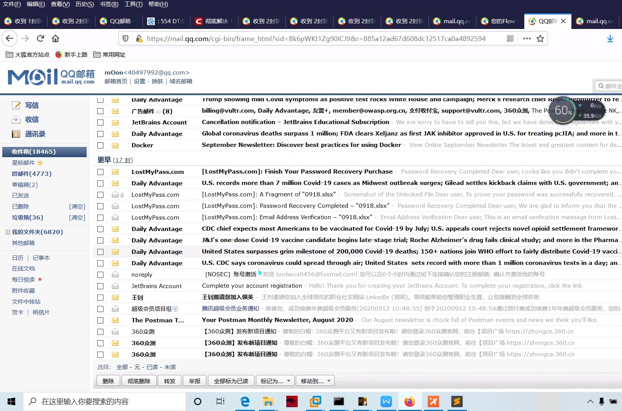
Task: Bookmark this page with the star icon
Action: [540, 38]
